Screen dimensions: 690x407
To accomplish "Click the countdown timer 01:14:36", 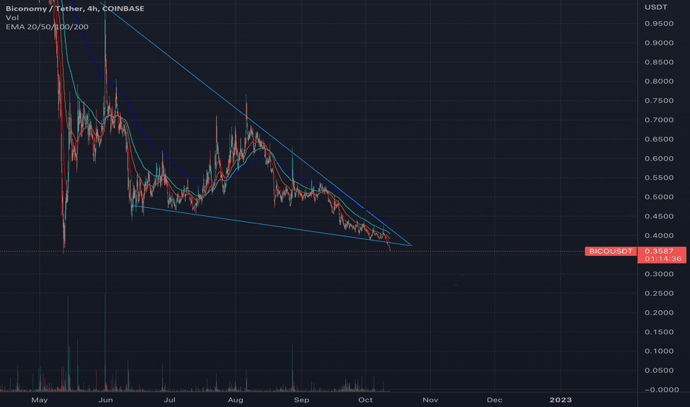I will (x=663, y=259).
